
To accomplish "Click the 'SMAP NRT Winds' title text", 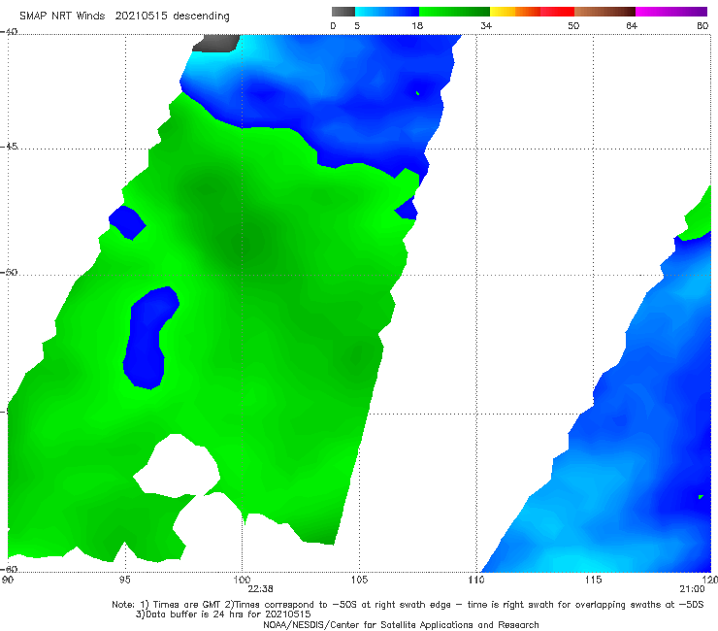I will tap(62, 16).
